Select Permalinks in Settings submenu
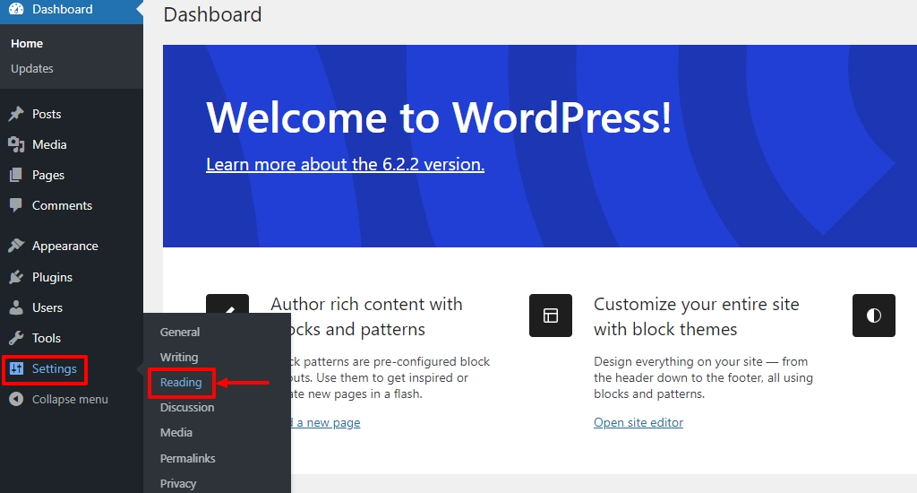The width and height of the screenshot is (917, 493). (188, 458)
